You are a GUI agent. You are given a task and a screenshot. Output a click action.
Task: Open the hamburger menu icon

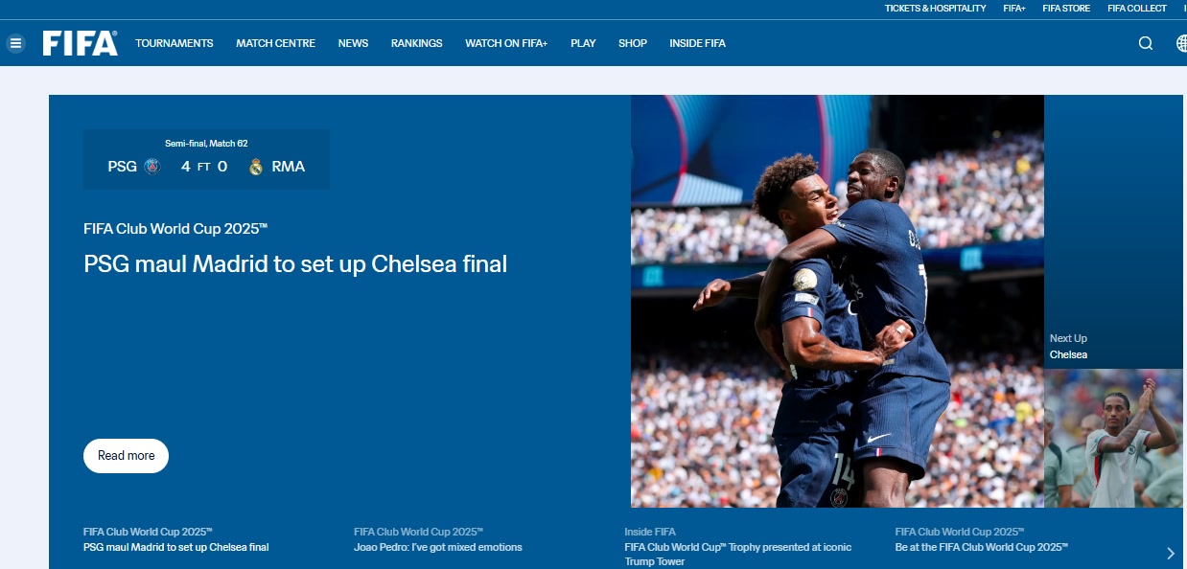point(15,43)
